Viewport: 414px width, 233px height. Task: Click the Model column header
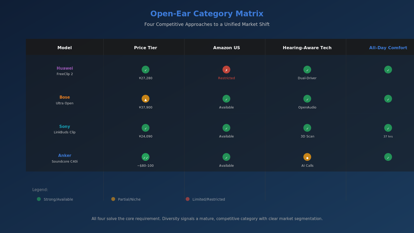click(x=65, y=48)
